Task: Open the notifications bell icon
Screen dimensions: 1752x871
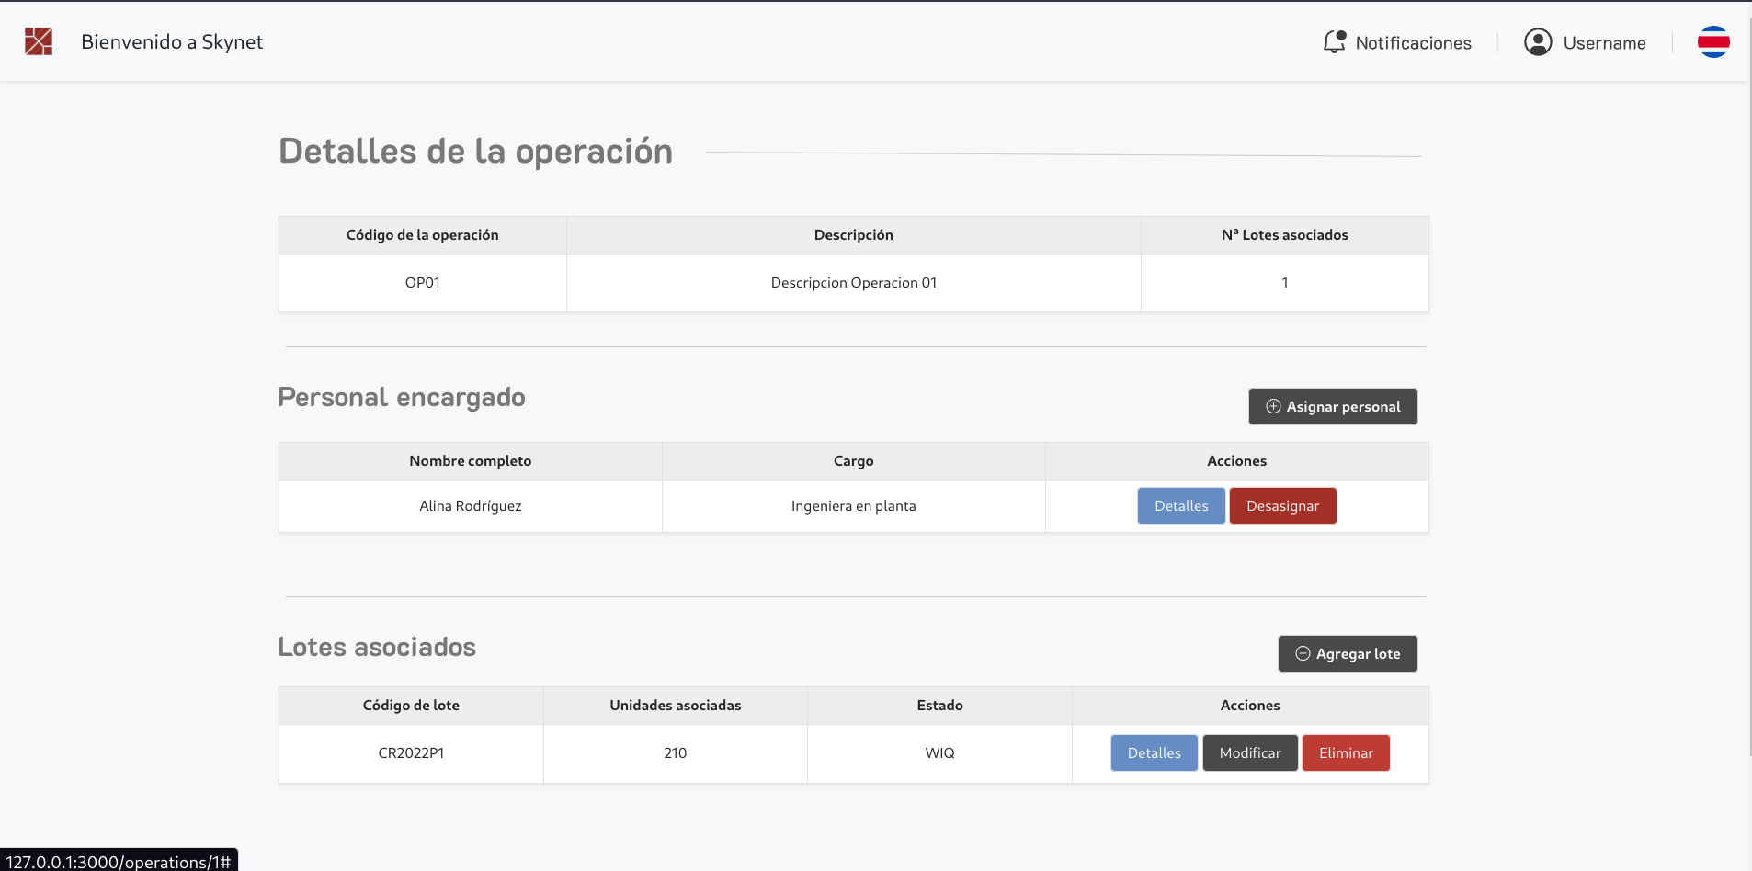Action: tap(1334, 42)
